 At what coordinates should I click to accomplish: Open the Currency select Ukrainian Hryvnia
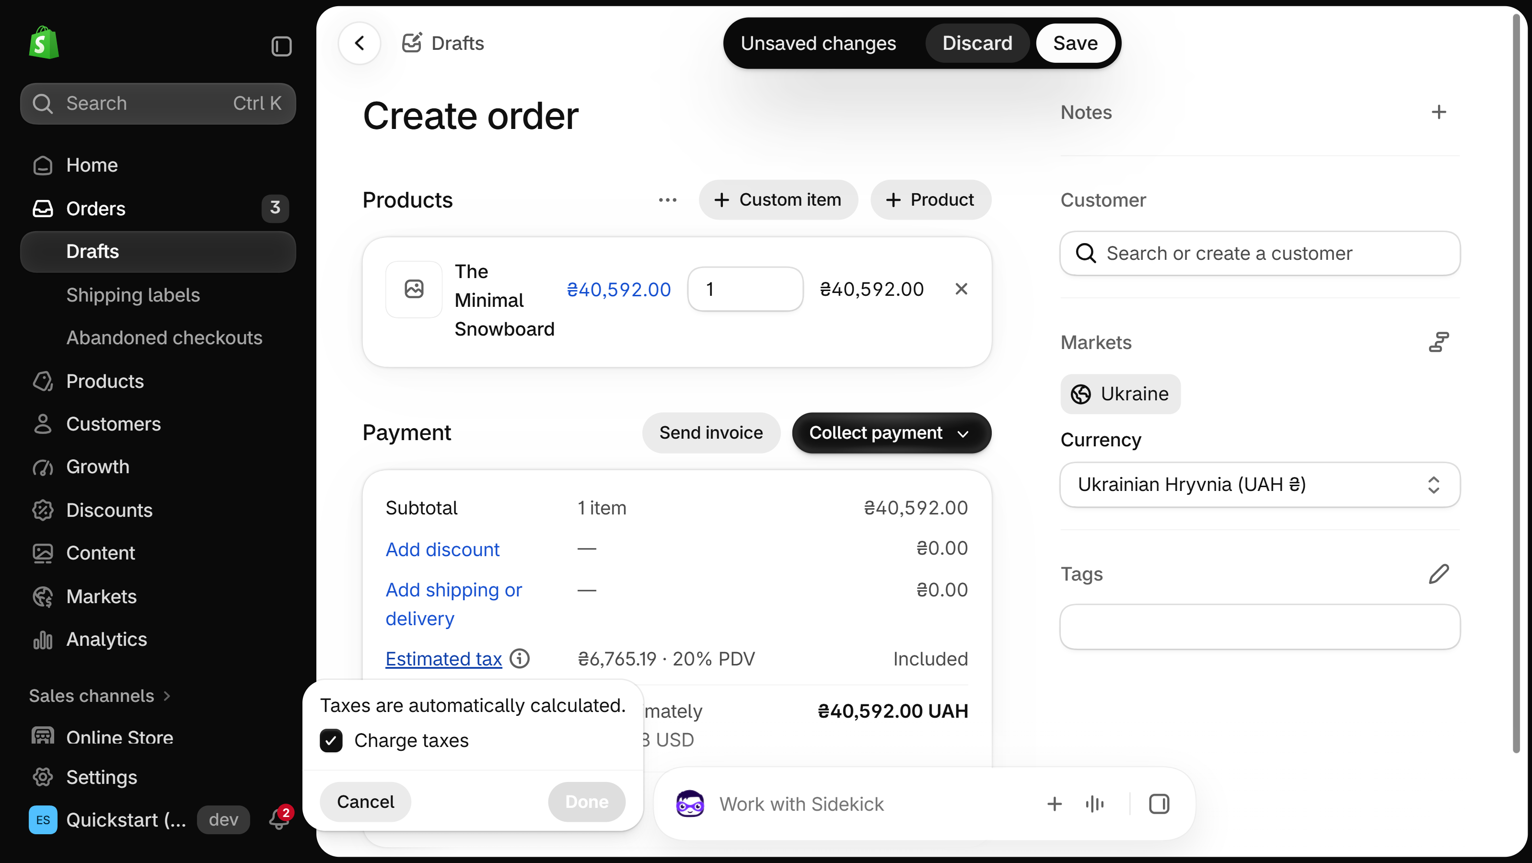1260,484
